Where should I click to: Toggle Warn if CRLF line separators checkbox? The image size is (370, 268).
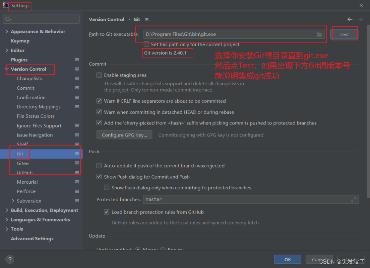click(x=99, y=101)
